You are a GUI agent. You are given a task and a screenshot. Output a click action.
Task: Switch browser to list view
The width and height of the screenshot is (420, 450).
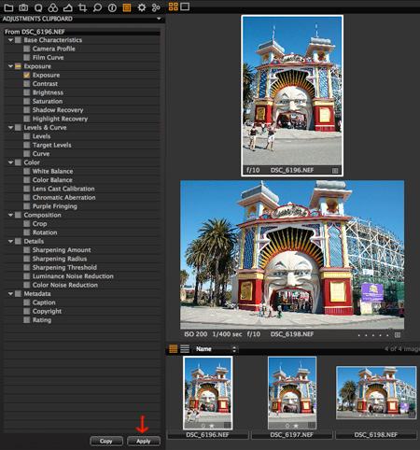click(185, 349)
